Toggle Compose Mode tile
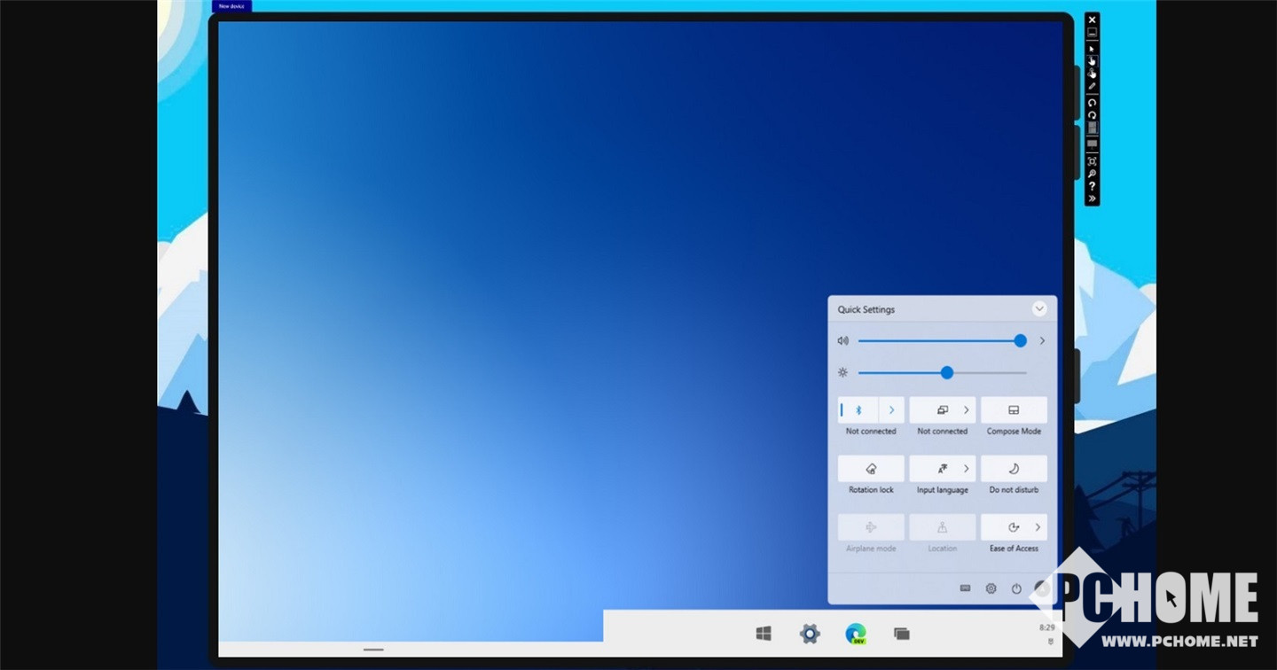Screen dimensions: 1277x670 tap(1014, 410)
